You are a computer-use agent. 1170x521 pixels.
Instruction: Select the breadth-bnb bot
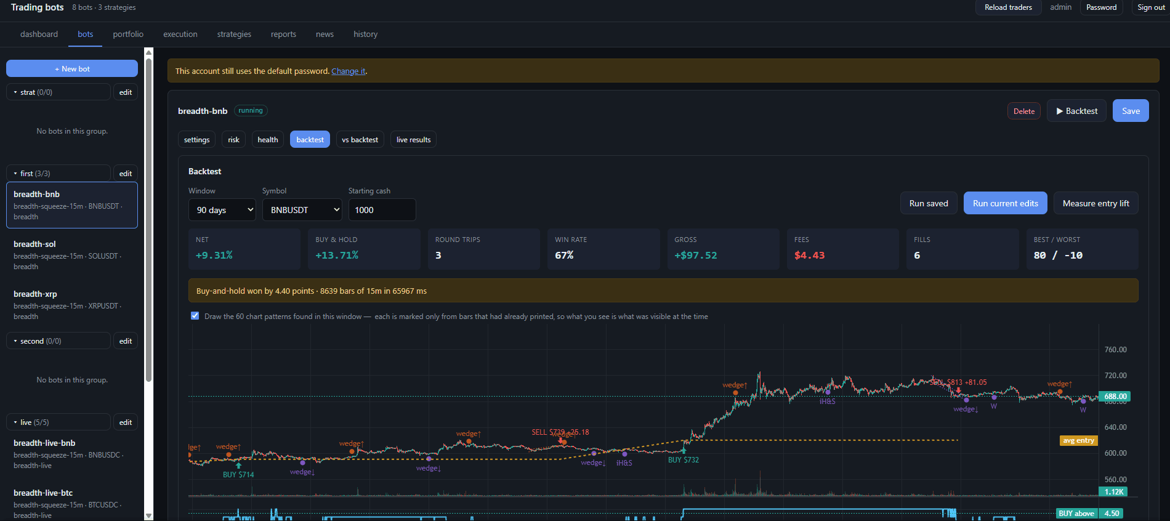(x=72, y=205)
